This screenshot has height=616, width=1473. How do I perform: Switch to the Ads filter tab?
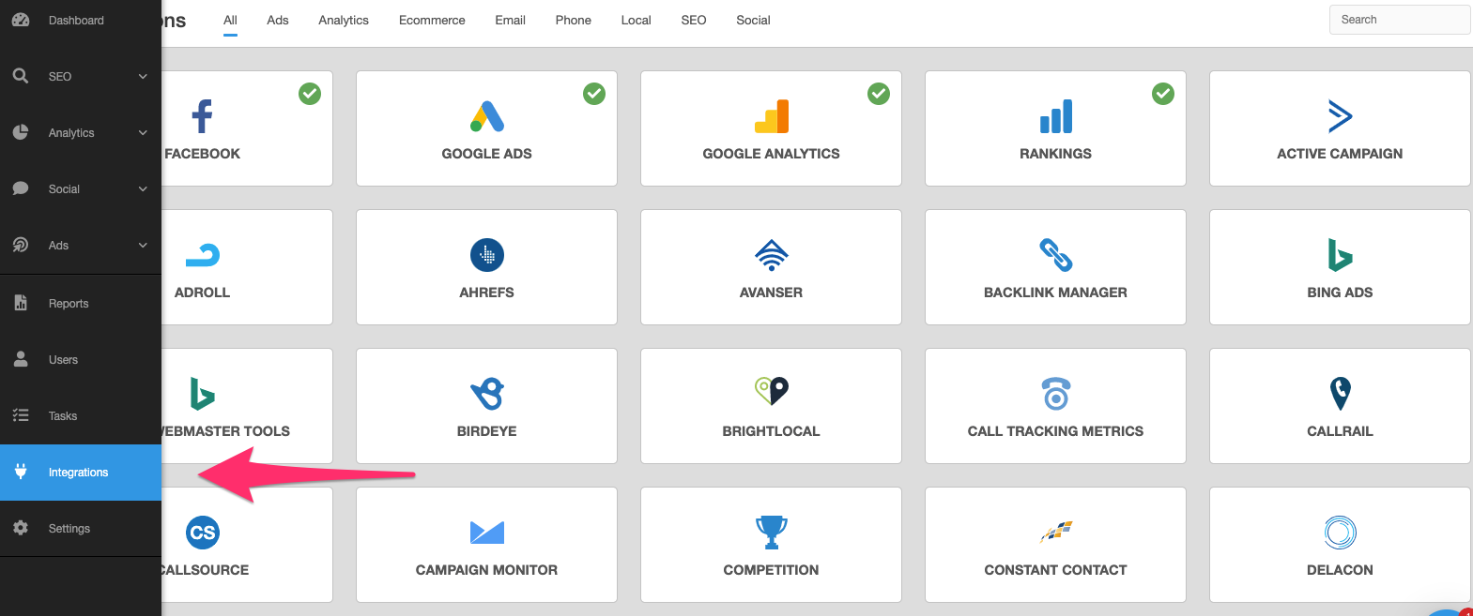point(278,20)
